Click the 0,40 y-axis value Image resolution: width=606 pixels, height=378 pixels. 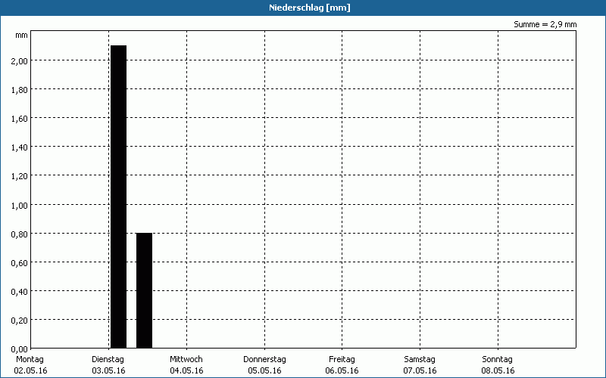point(20,291)
